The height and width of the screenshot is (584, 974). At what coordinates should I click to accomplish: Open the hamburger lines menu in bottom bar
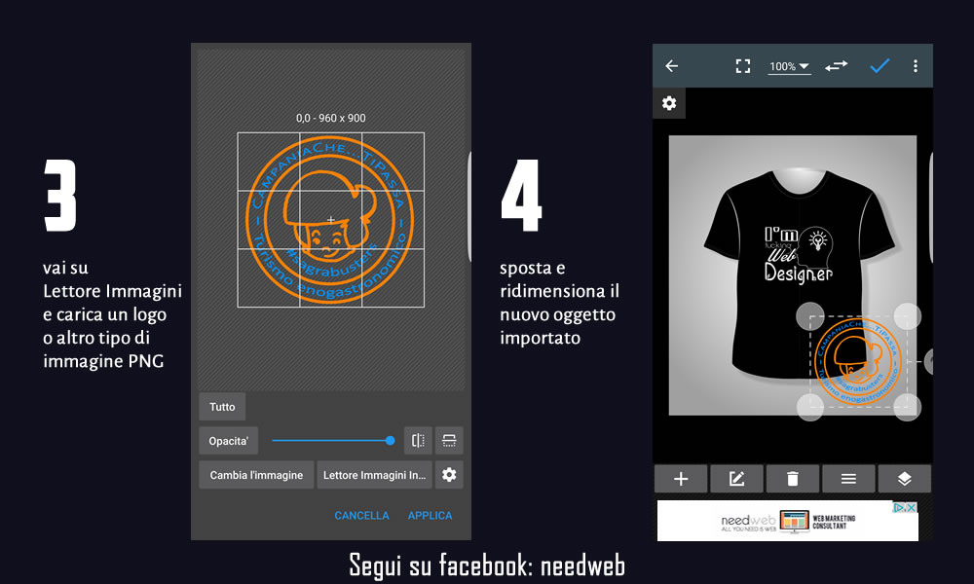(848, 479)
